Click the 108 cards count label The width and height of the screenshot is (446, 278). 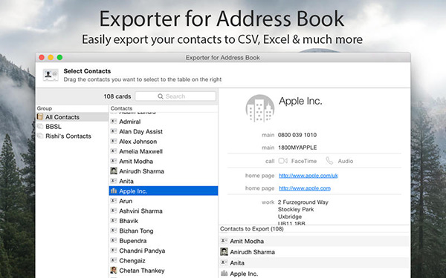[x=117, y=96]
